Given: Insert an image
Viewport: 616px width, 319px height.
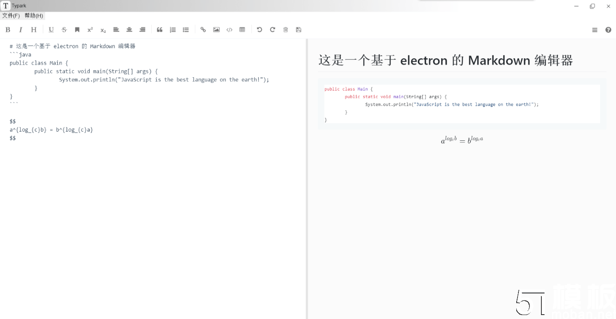Looking at the screenshot, I should [x=216, y=30].
